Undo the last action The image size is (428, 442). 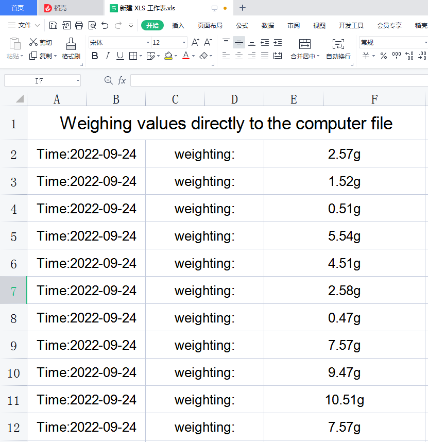pyautogui.click(x=105, y=25)
